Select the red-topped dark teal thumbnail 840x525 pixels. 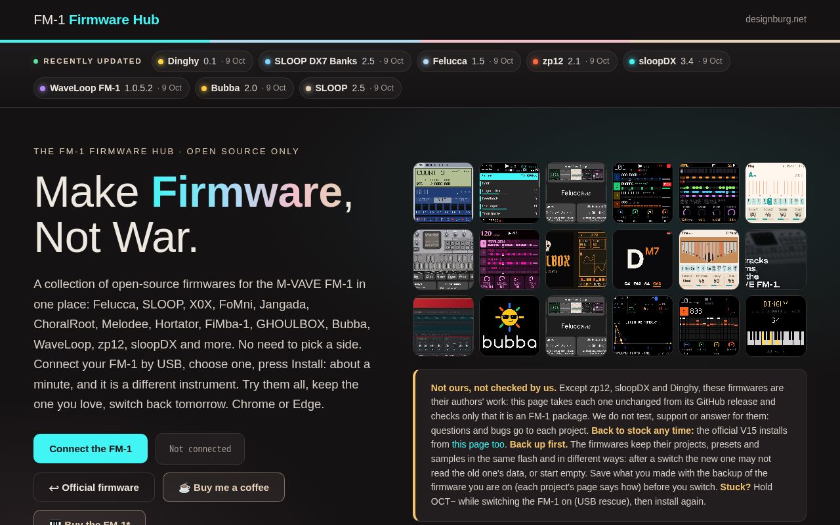(443, 326)
